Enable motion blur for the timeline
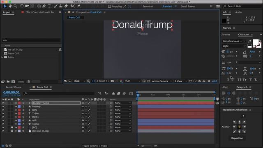 [x=124, y=93]
